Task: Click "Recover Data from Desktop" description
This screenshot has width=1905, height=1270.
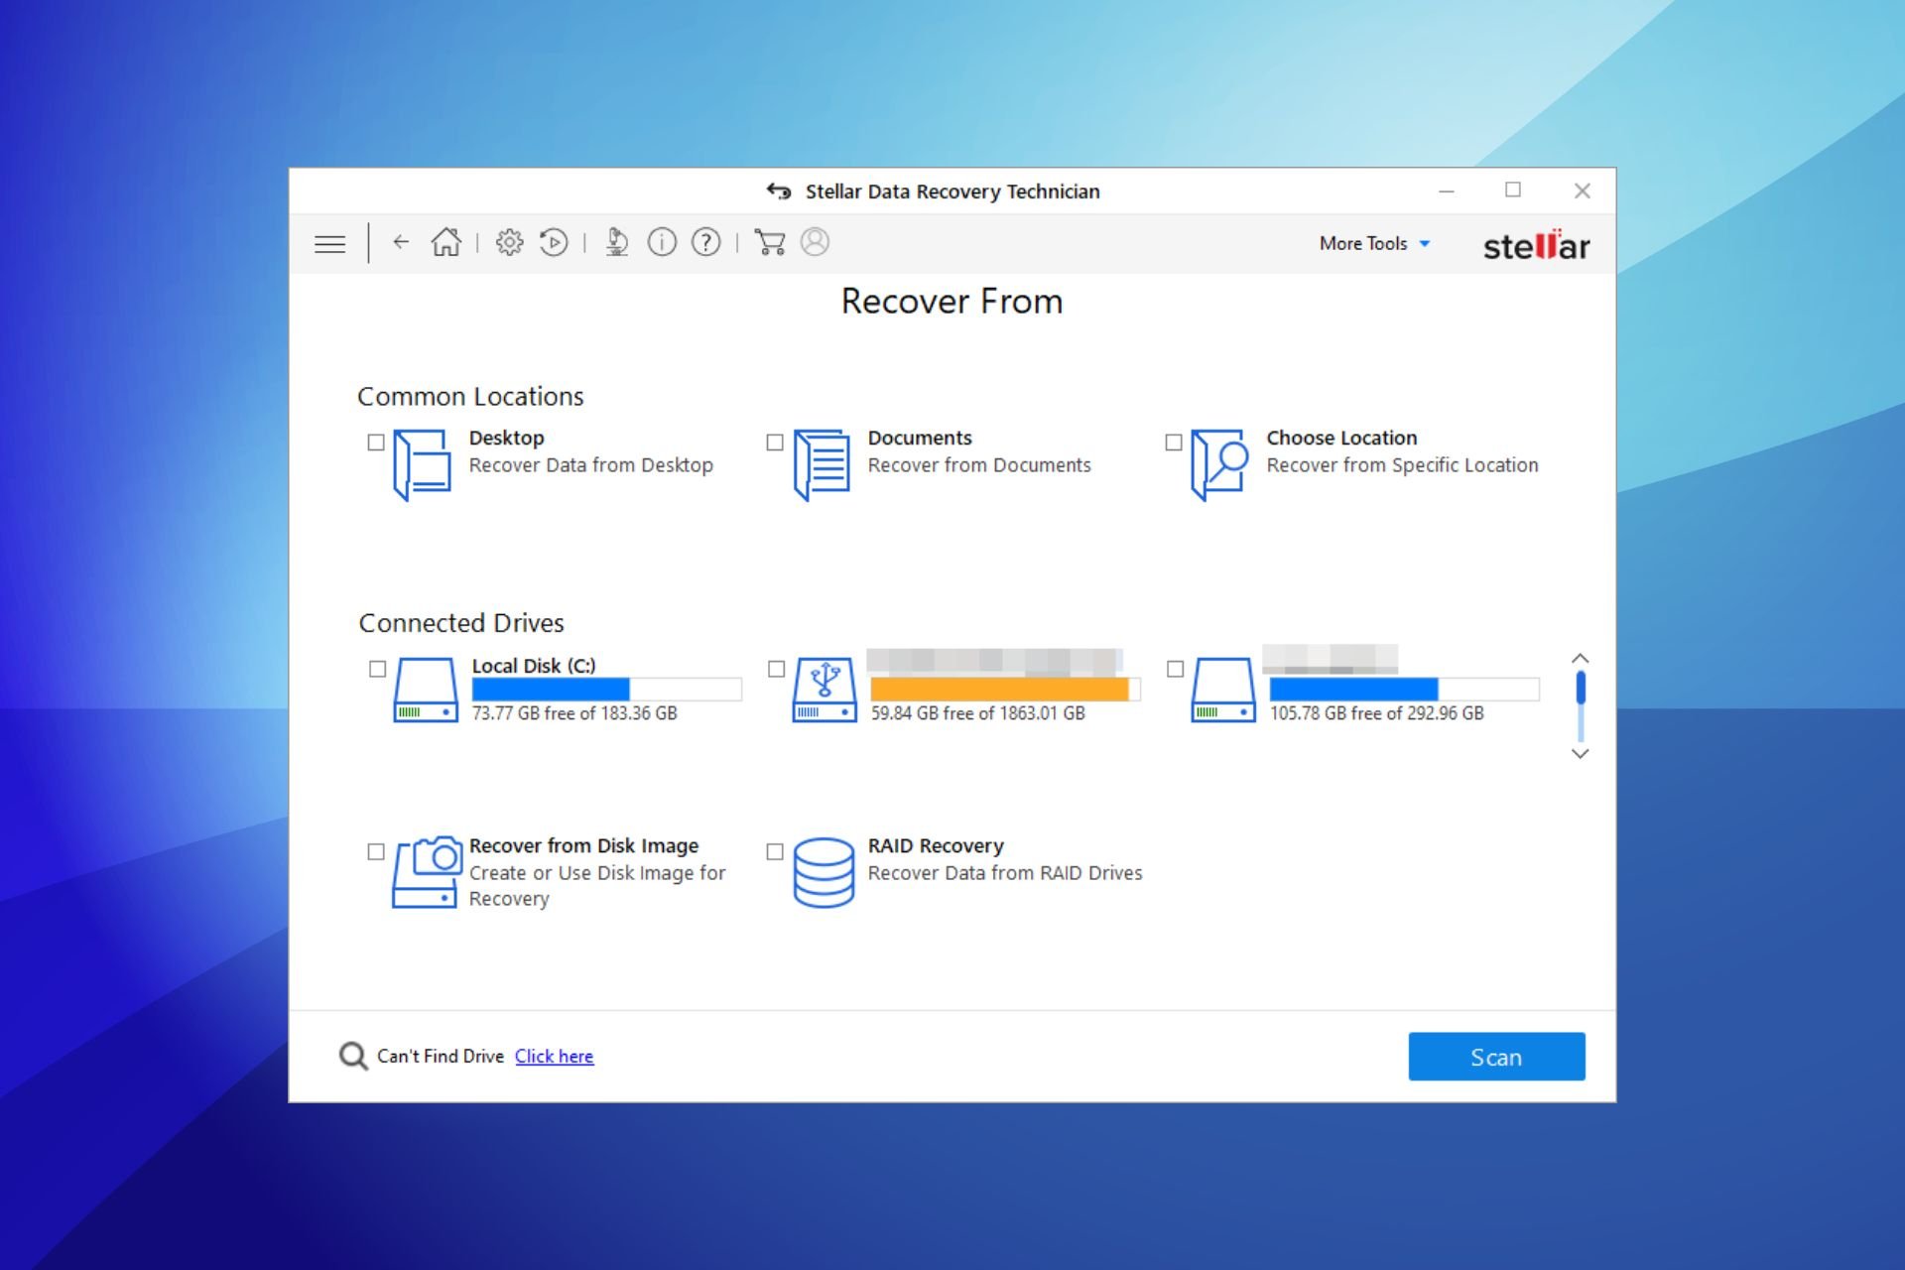Action: [590, 465]
